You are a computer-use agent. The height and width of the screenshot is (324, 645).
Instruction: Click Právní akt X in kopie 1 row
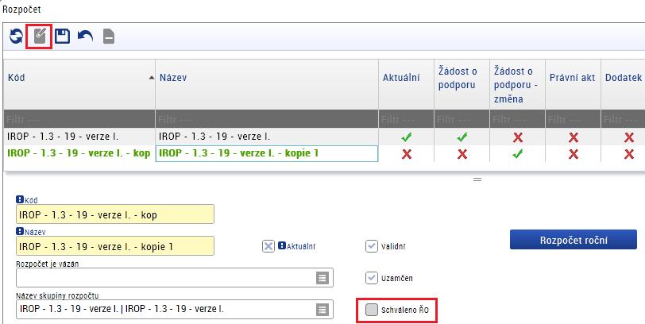pos(574,154)
